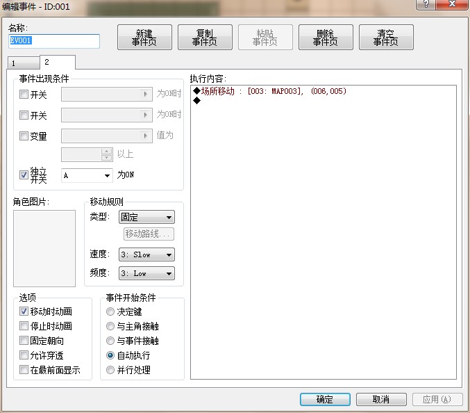This screenshot has width=470, height=413.
Task: Select the 场所移动 event command line
Action: click(x=323, y=91)
